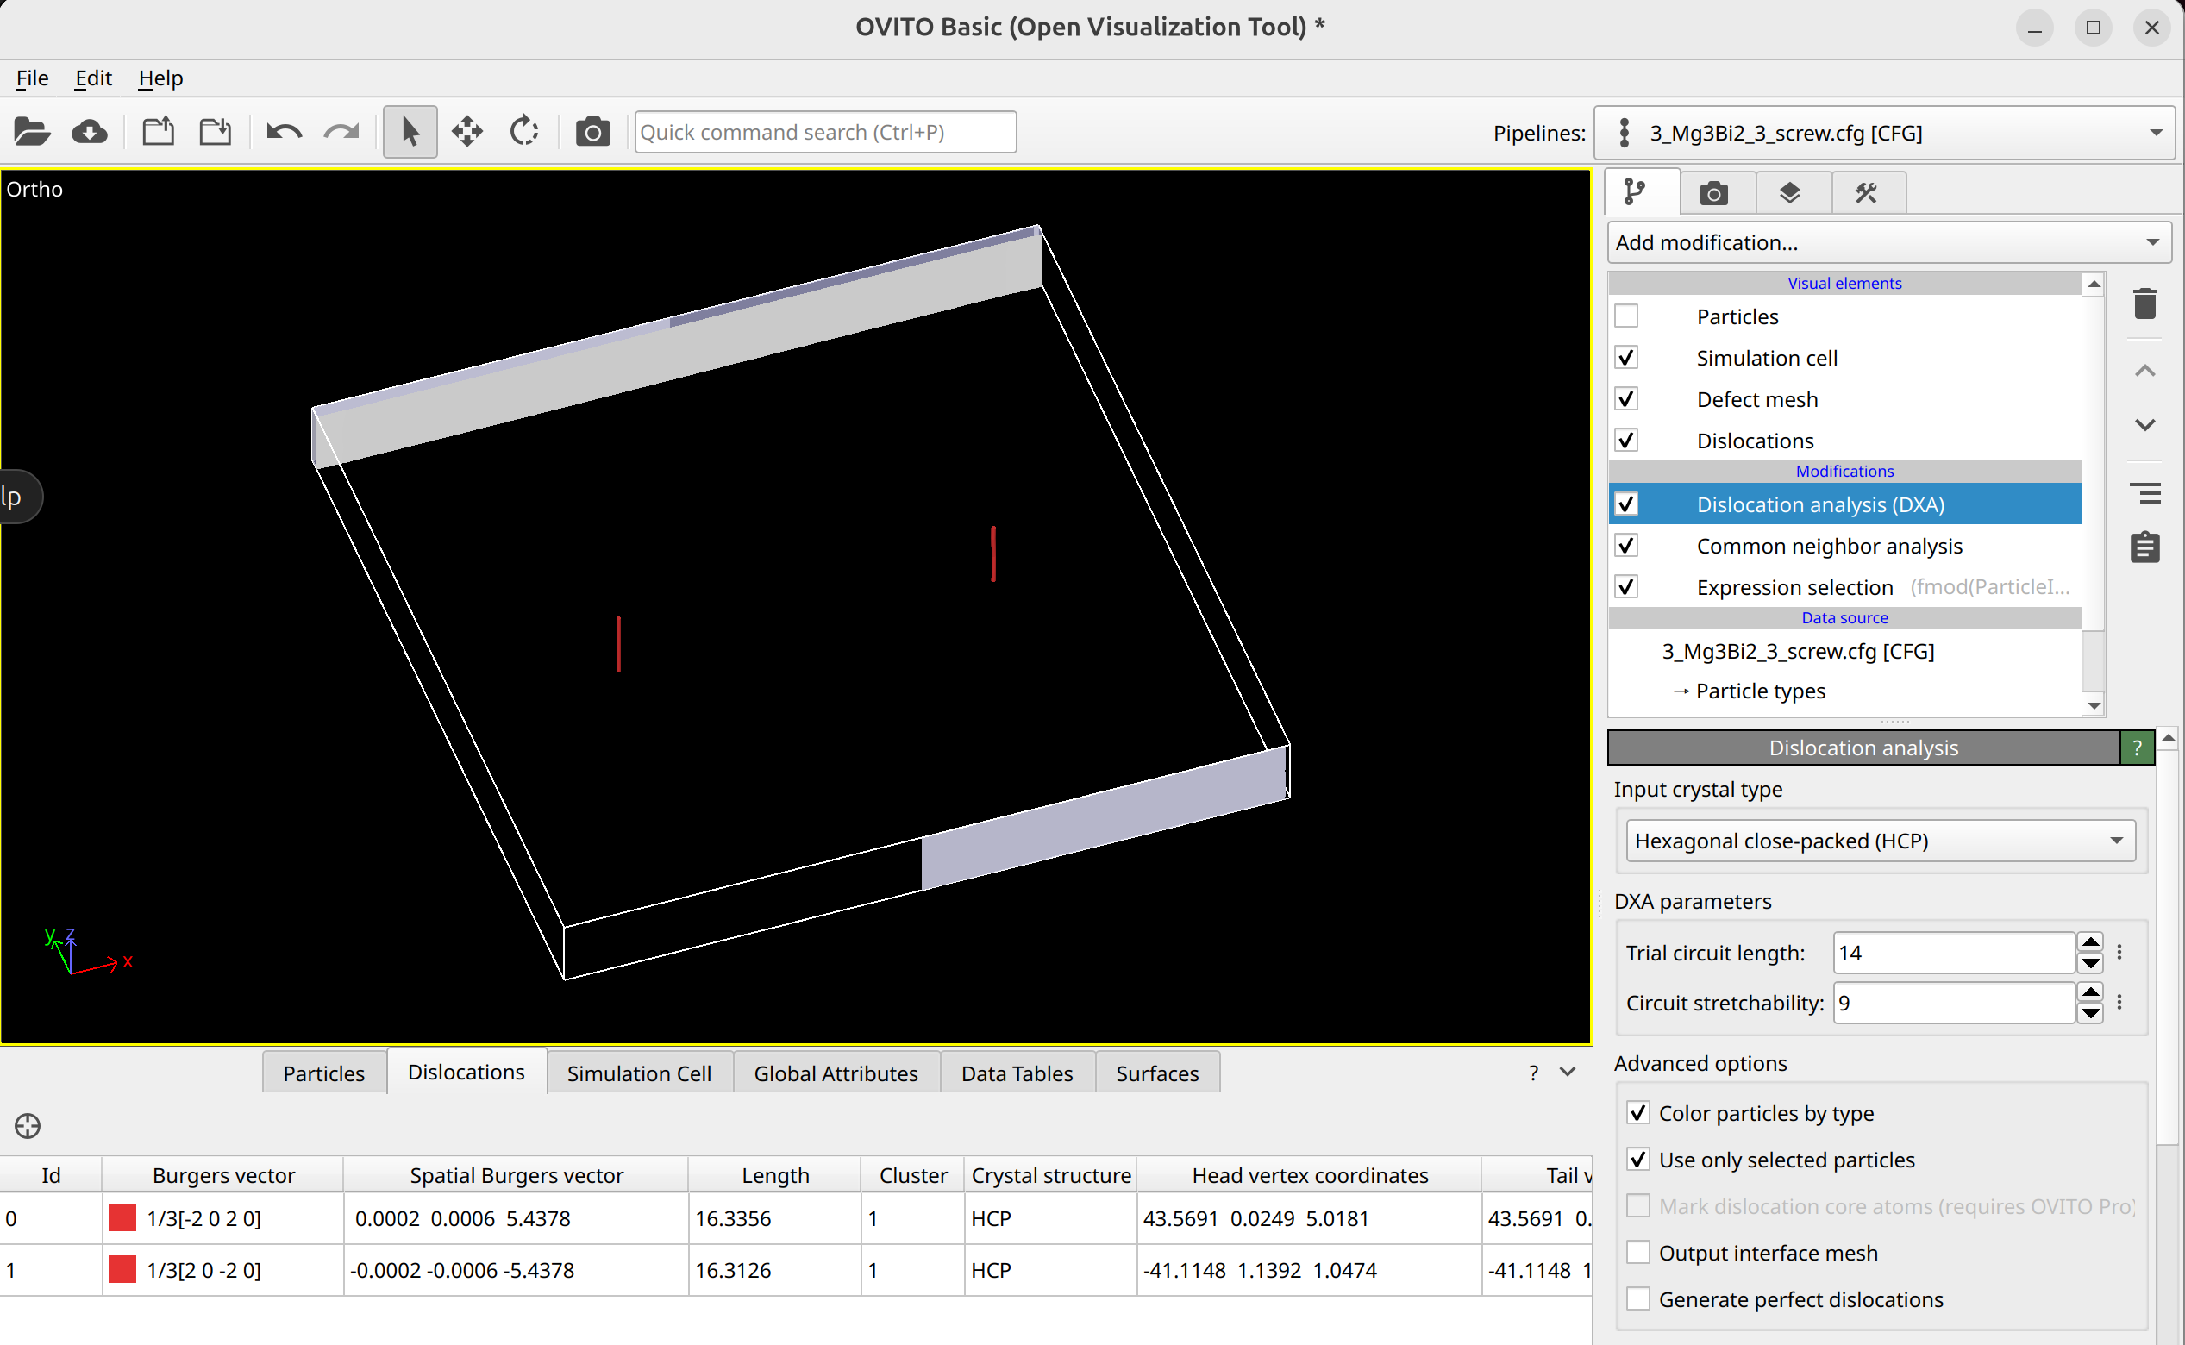2185x1345 pixels.
Task: Click the green help button for Dislocation analysis
Action: [x=2137, y=748]
